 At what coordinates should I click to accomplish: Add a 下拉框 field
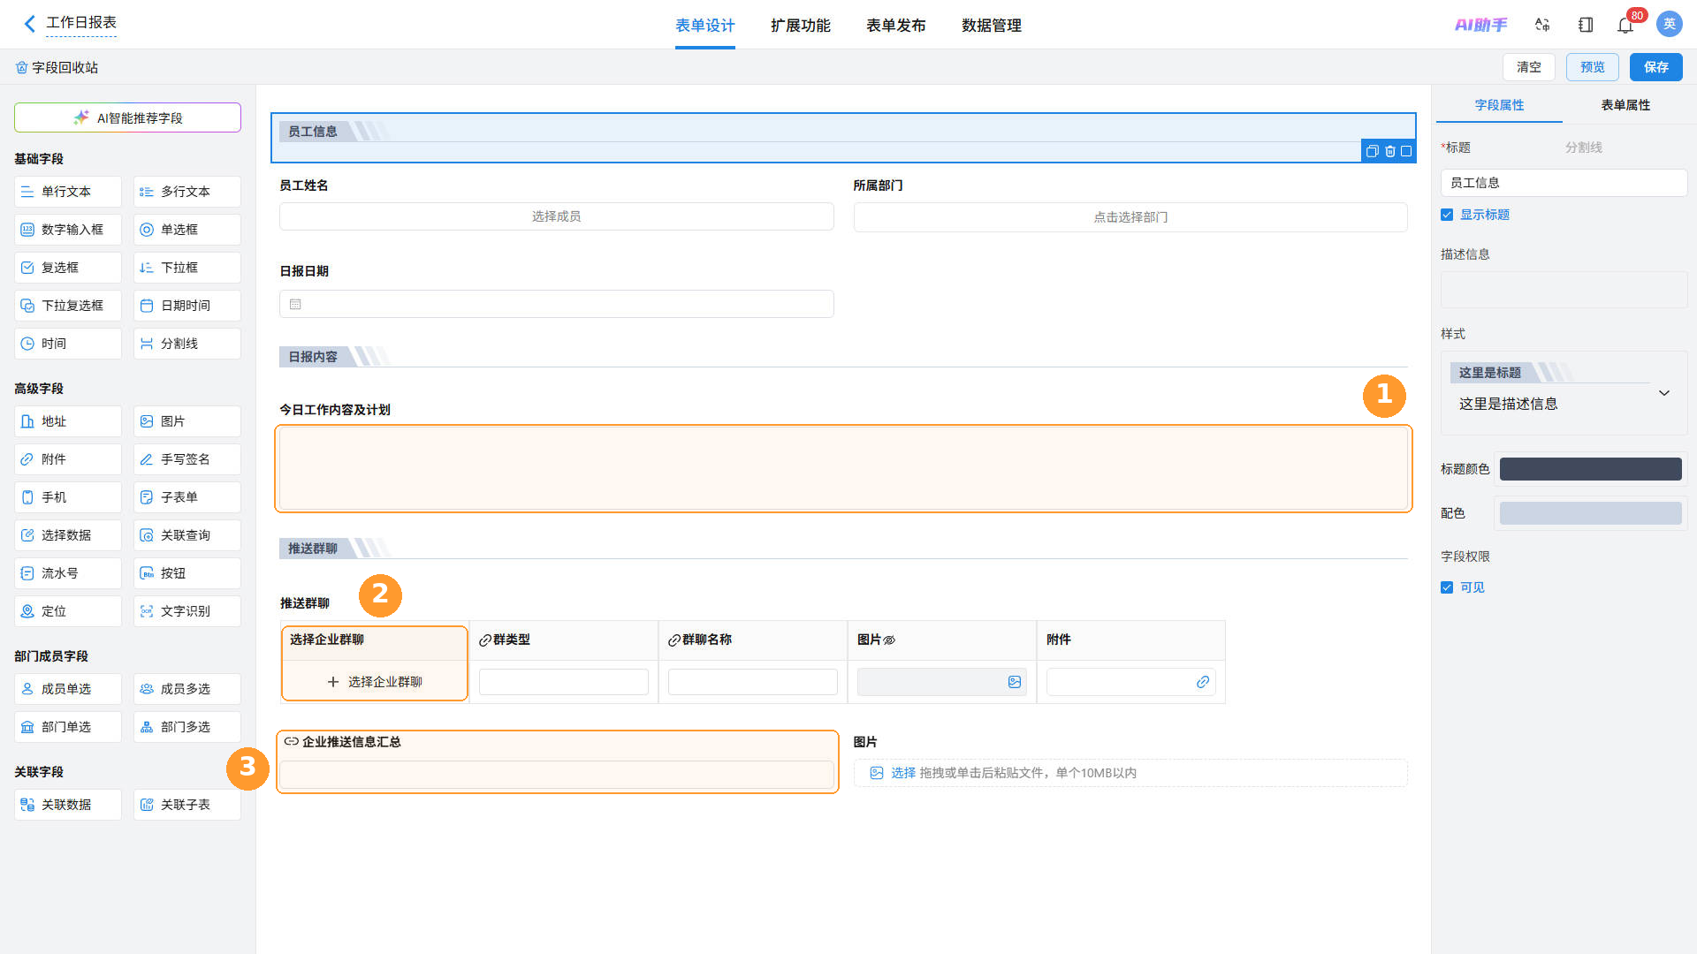tap(187, 268)
